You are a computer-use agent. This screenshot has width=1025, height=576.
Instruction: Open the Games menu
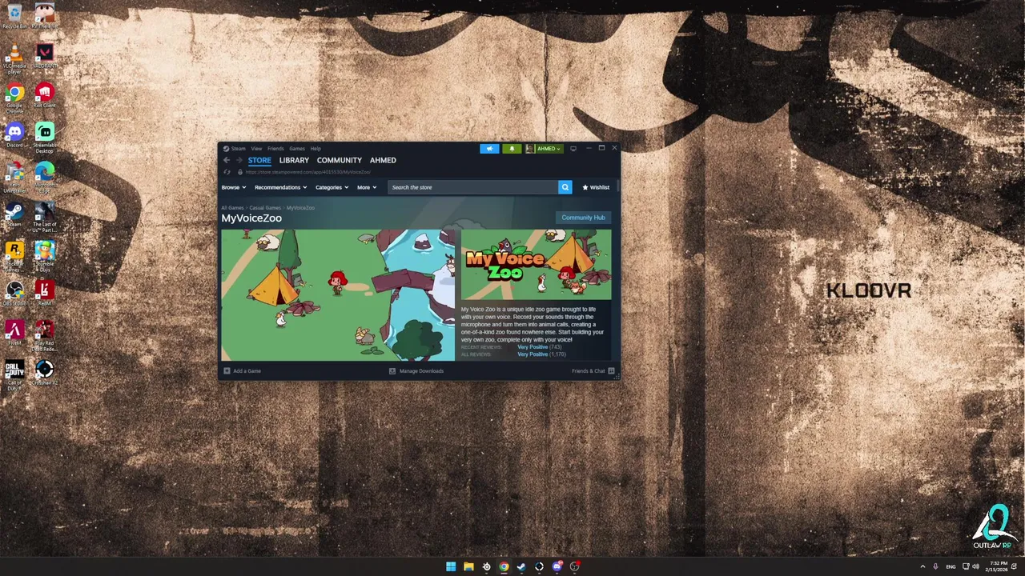(297, 149)
